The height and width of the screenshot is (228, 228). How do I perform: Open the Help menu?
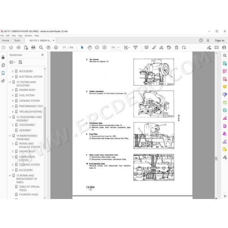36,36
